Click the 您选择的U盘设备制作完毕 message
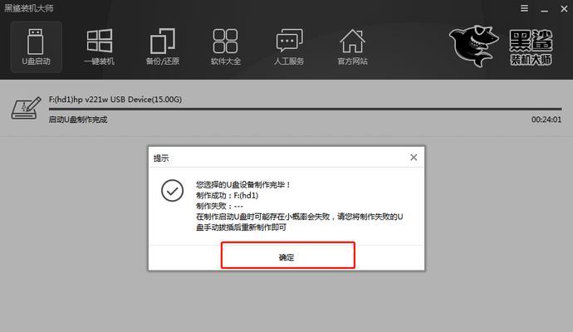Viewport: 573px width, 332px height. coord(242,185)
